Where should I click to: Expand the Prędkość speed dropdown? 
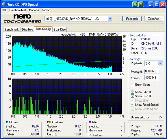click(160, 63)
